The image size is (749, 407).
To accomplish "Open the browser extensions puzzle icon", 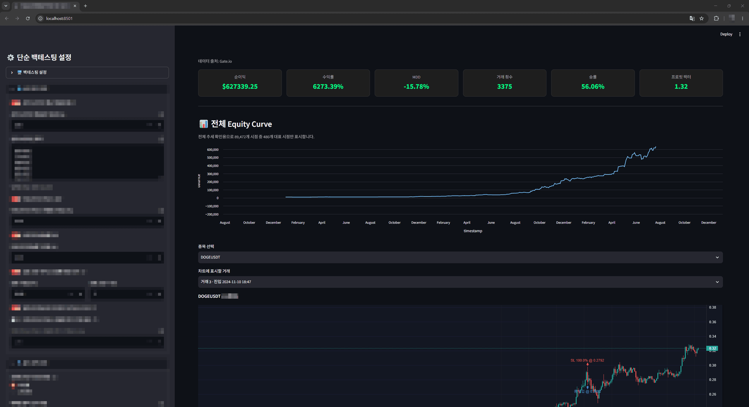I will pyautogui.click(x=716, y=18).
